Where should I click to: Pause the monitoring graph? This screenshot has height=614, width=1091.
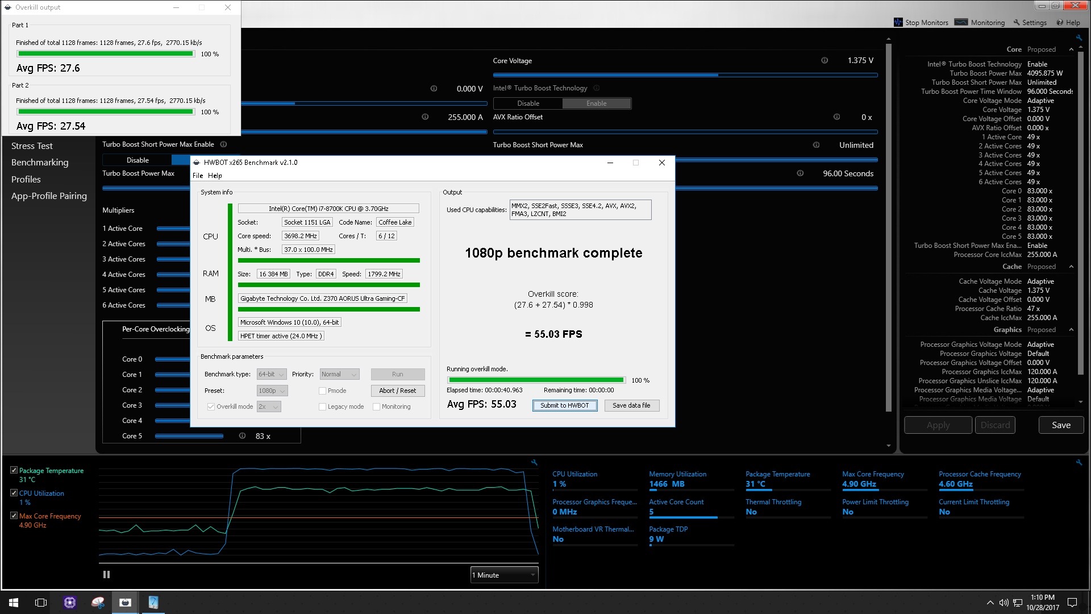click(x=106, y=575)
